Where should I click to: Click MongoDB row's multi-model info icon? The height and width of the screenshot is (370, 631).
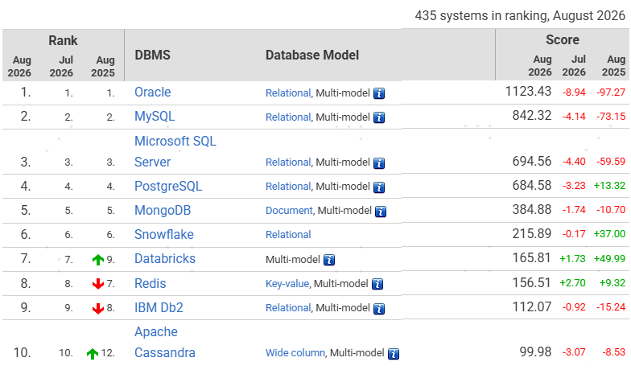click(x=380, y=211)
